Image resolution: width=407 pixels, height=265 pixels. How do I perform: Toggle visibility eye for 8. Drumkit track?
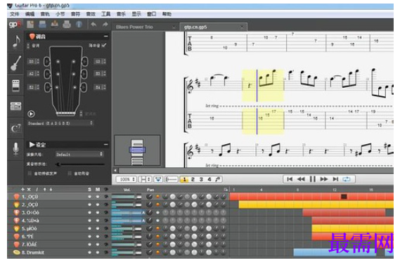(x=106, y=252)
